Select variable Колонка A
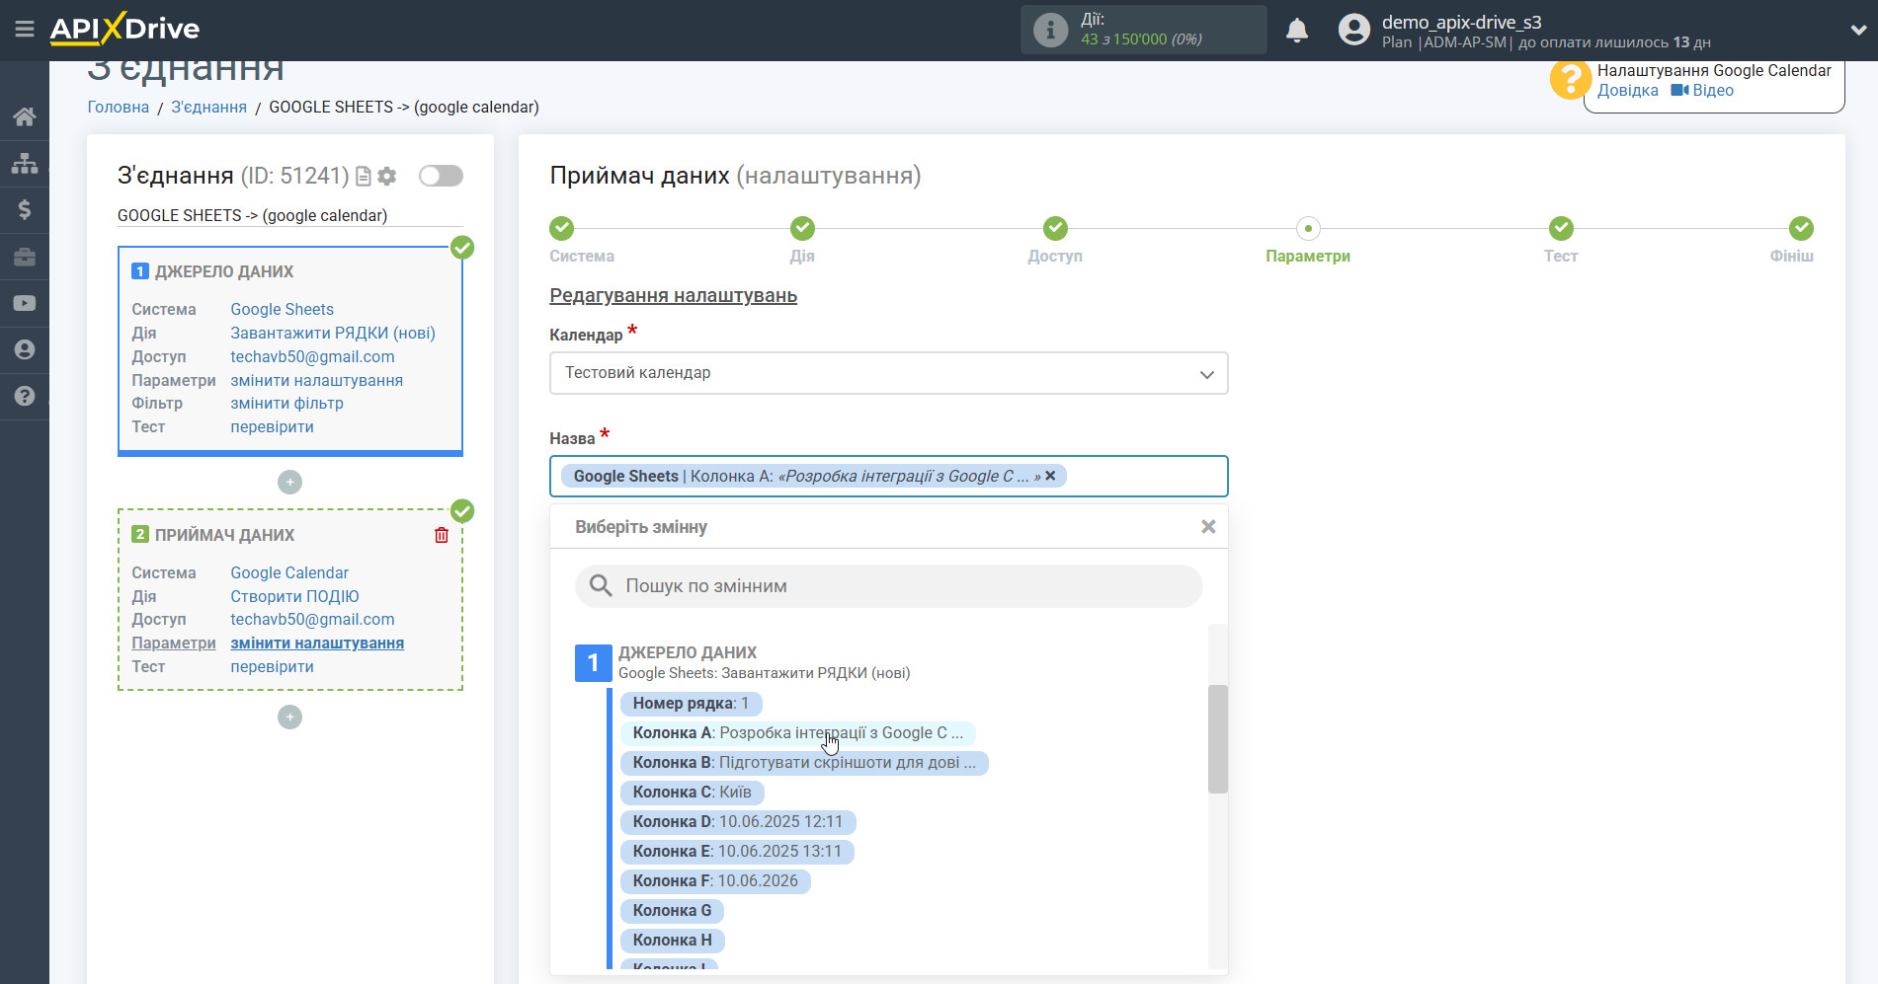The height and width of the screenshot is (984, 1878). tap(798, 733)
